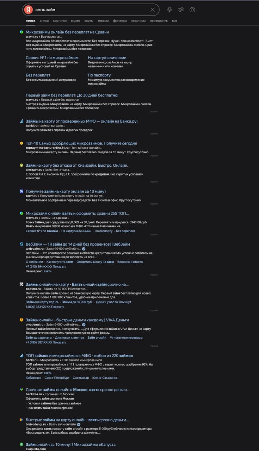Click the VIVA Деньги favicon icon
259x451 pixels.
tap(21, 320)
